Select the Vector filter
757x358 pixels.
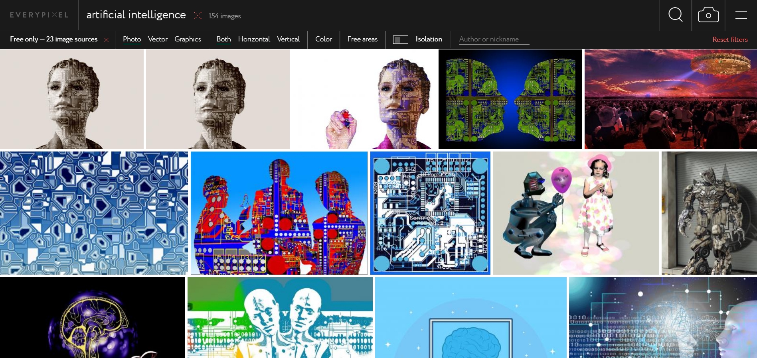click(x=158, y=39)
